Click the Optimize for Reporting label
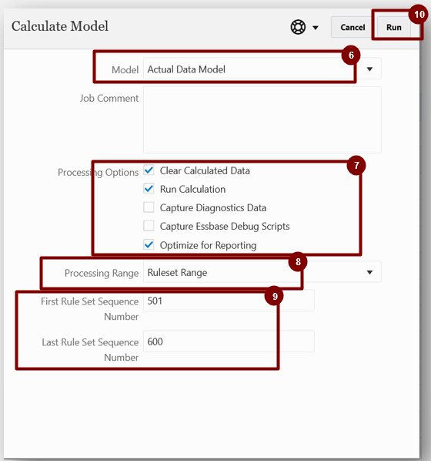431x461 pixels. click(208, 245)
